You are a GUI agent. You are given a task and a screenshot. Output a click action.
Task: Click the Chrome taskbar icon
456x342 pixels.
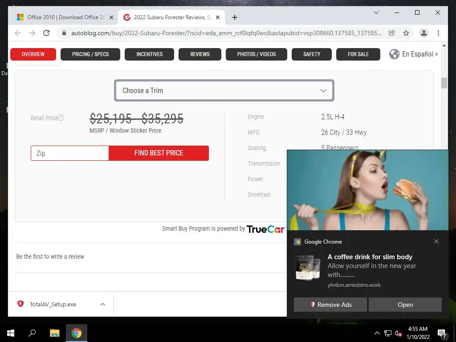77,333
